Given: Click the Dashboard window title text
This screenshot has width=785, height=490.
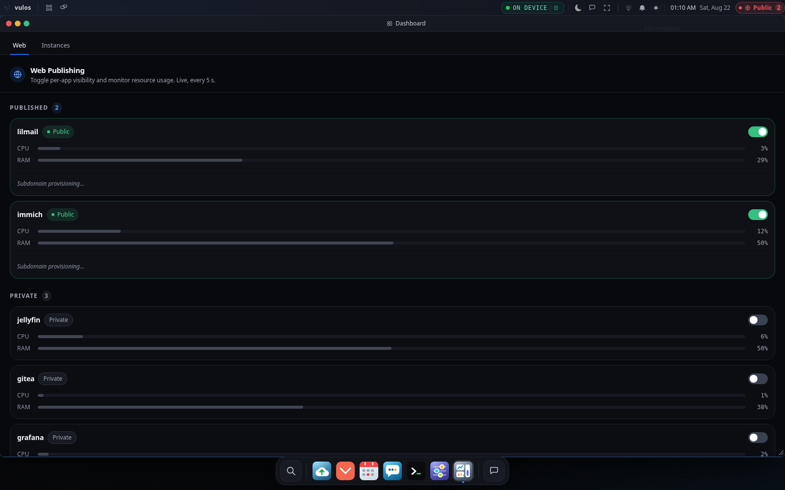Looking at the screenshot, I should point(411,24).
